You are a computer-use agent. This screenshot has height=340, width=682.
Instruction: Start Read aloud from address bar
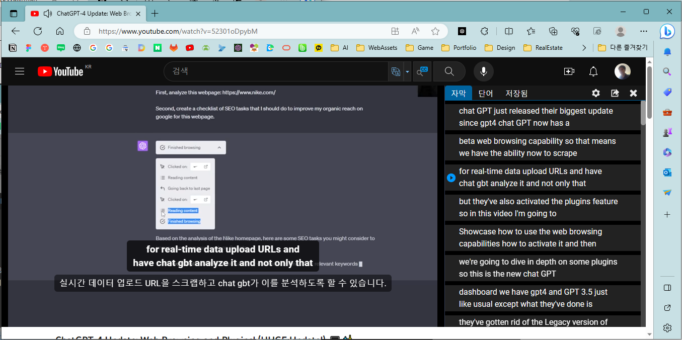coord(415,31)
